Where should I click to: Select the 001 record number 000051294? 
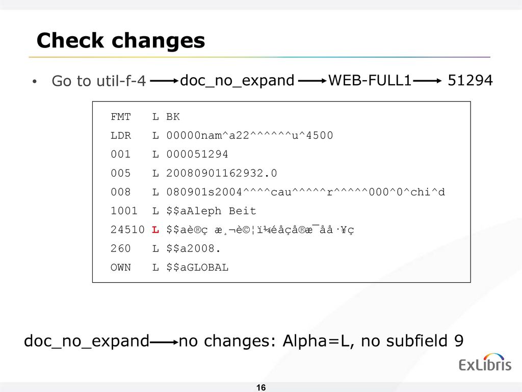pyautogui.click(x=197, y=154)
